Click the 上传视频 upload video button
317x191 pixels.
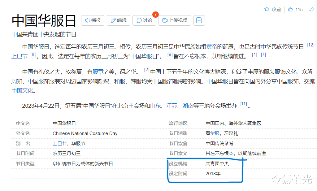click(x=175, y=20)
